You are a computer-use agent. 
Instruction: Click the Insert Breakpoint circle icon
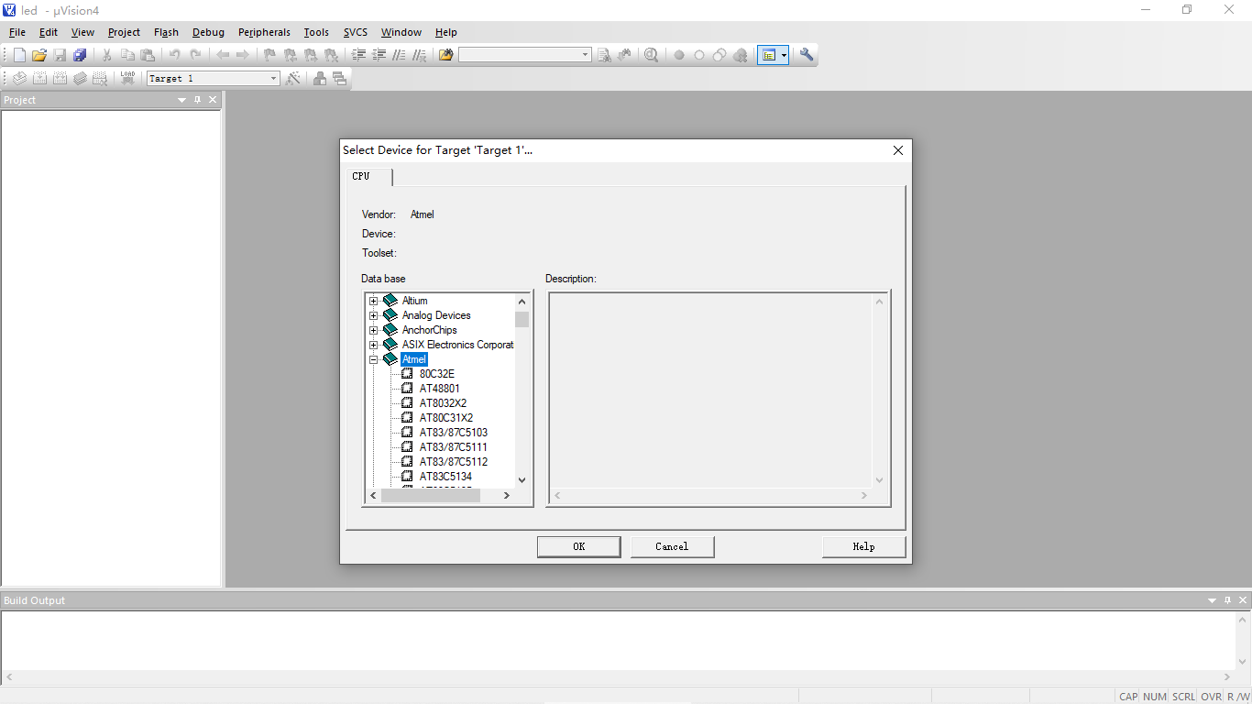click(679, 55)
